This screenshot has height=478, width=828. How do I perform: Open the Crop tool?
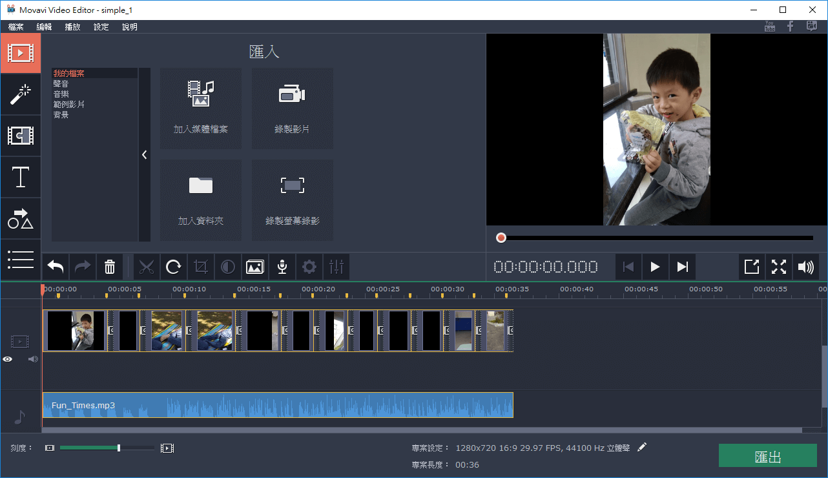tap(201, 267)
